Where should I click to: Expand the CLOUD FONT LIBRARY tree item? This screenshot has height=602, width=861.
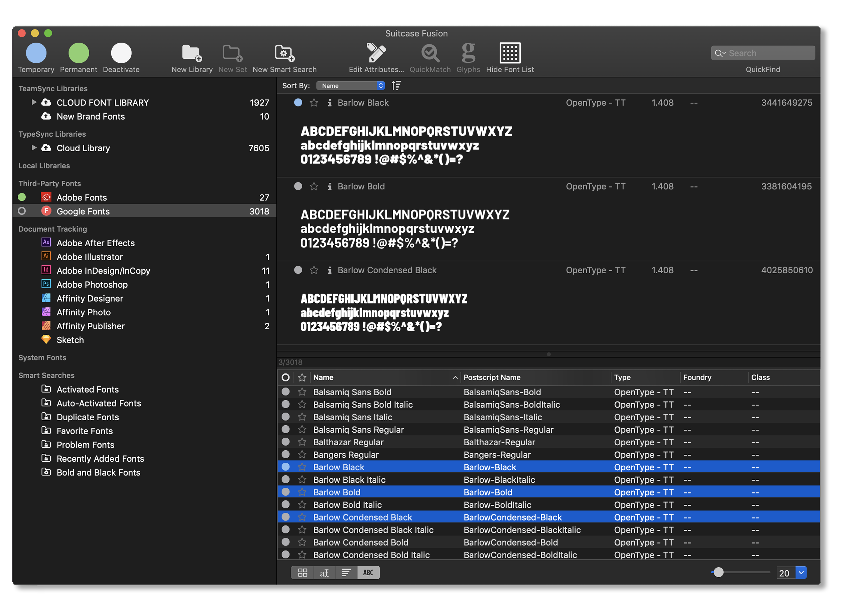34,102
